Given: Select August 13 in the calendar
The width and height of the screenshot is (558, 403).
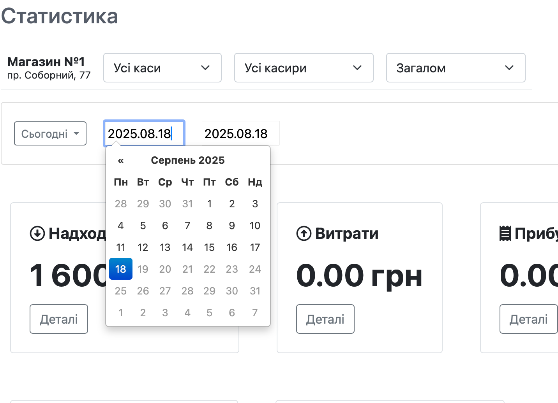Looking at the screenshot, I should [165, 247].
